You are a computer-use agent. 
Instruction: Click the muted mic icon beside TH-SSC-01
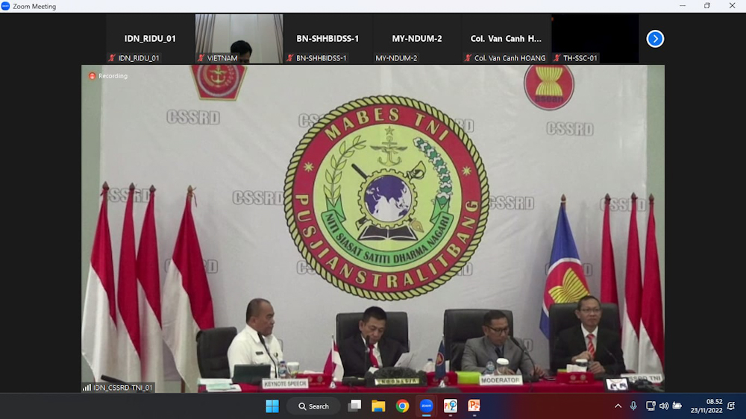pos(557,58)
